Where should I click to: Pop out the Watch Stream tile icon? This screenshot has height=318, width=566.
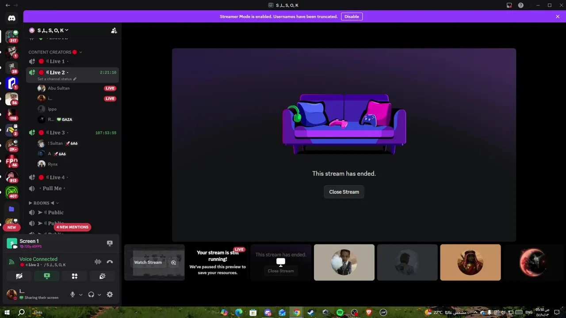(x=173, y=262)
